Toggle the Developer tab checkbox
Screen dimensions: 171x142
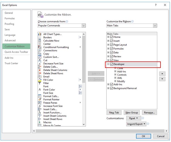[x=111, y=64]
